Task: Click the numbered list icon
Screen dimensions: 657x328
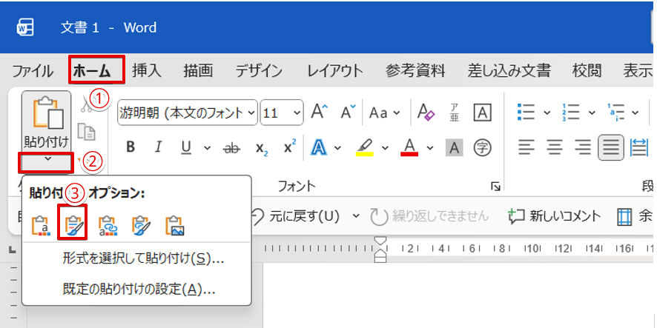Action: click(x=572, y=112)
